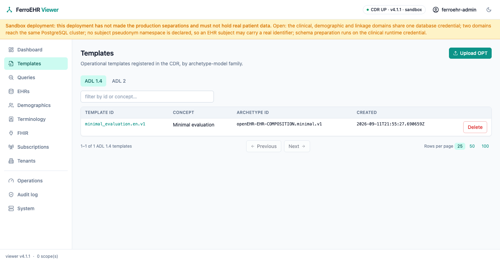
Task: Click the 2026-09-11T21:55:27.690659Z timestamp
Action: click(390, 124)
